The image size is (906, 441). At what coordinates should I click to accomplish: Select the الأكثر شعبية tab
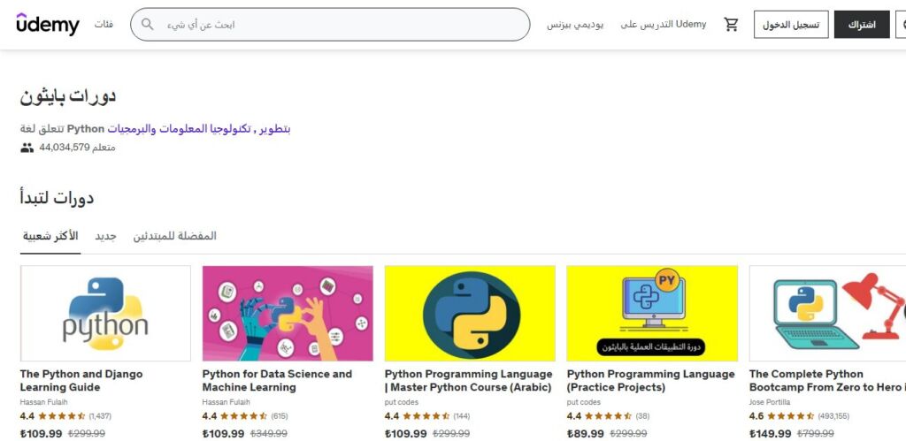[50, 236]
